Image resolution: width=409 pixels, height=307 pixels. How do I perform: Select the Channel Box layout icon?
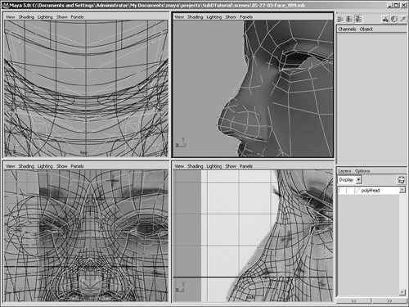tap(358, 19)
